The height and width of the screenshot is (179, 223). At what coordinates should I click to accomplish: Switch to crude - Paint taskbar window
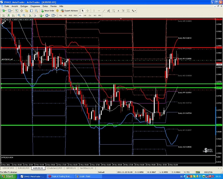[x=88, y=176]
